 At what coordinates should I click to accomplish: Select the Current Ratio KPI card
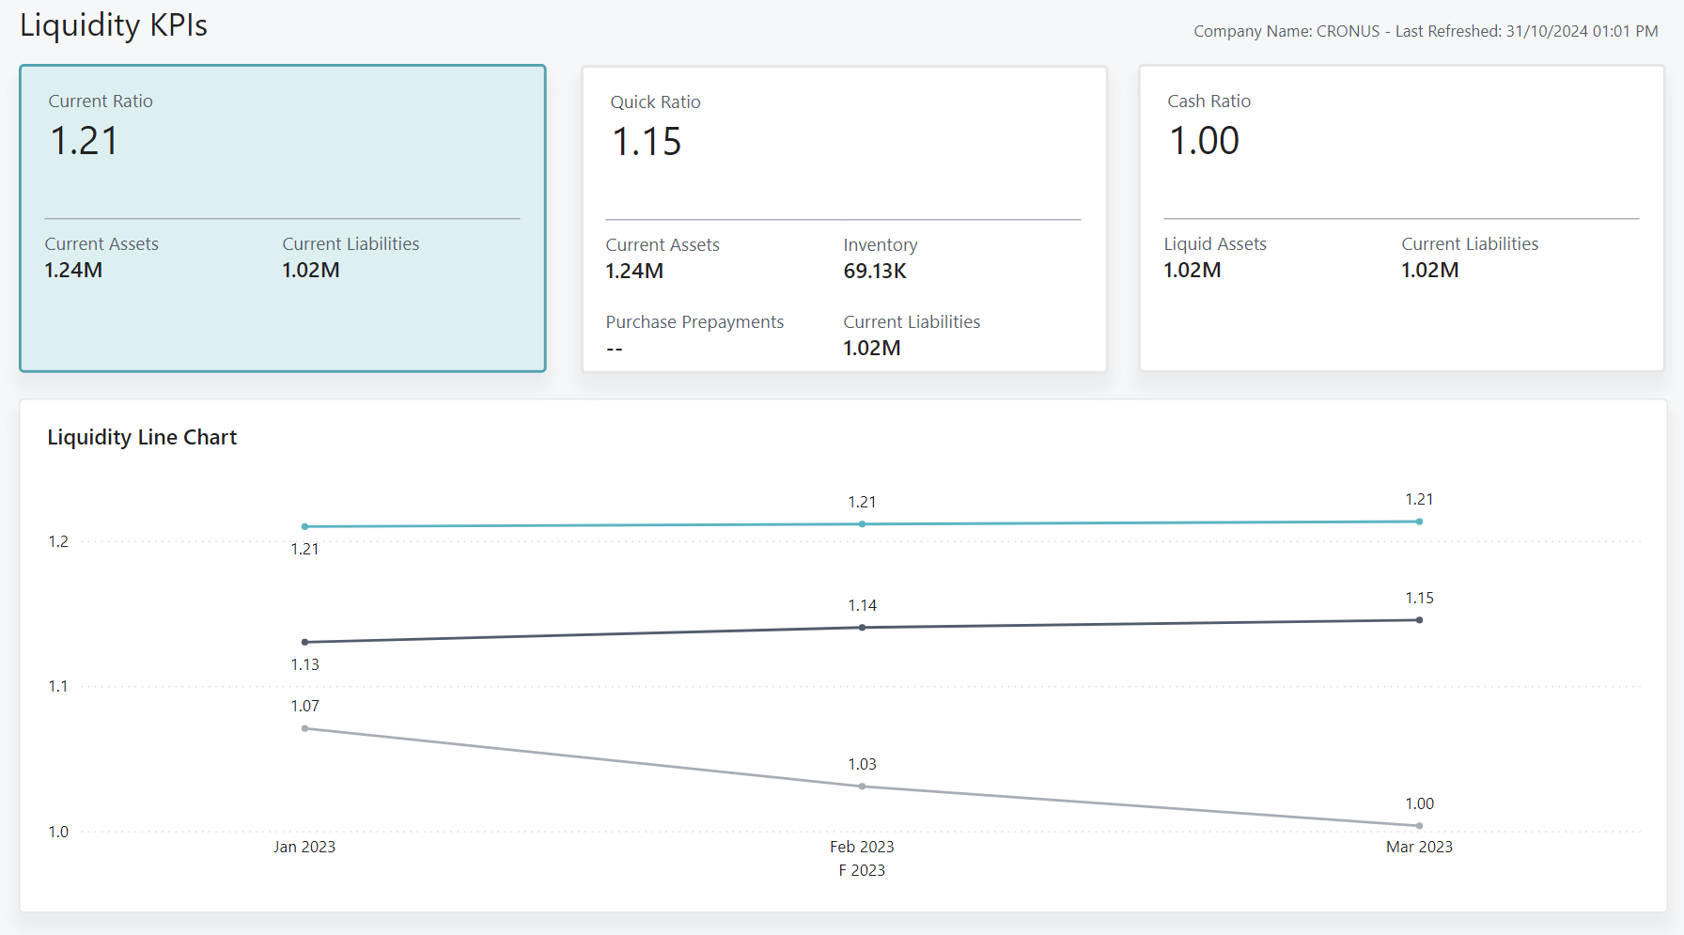(282, 218)
